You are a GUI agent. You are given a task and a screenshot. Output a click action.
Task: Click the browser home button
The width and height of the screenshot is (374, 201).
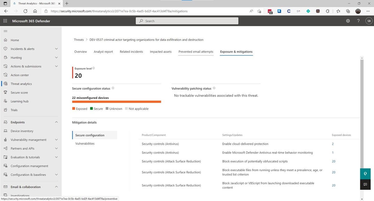tap(35, 11)
